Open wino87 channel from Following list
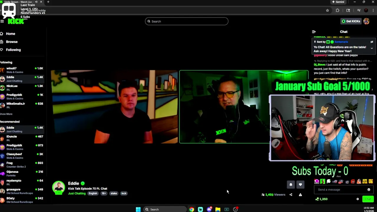The image size is (377, 212). tap(22, 70)
